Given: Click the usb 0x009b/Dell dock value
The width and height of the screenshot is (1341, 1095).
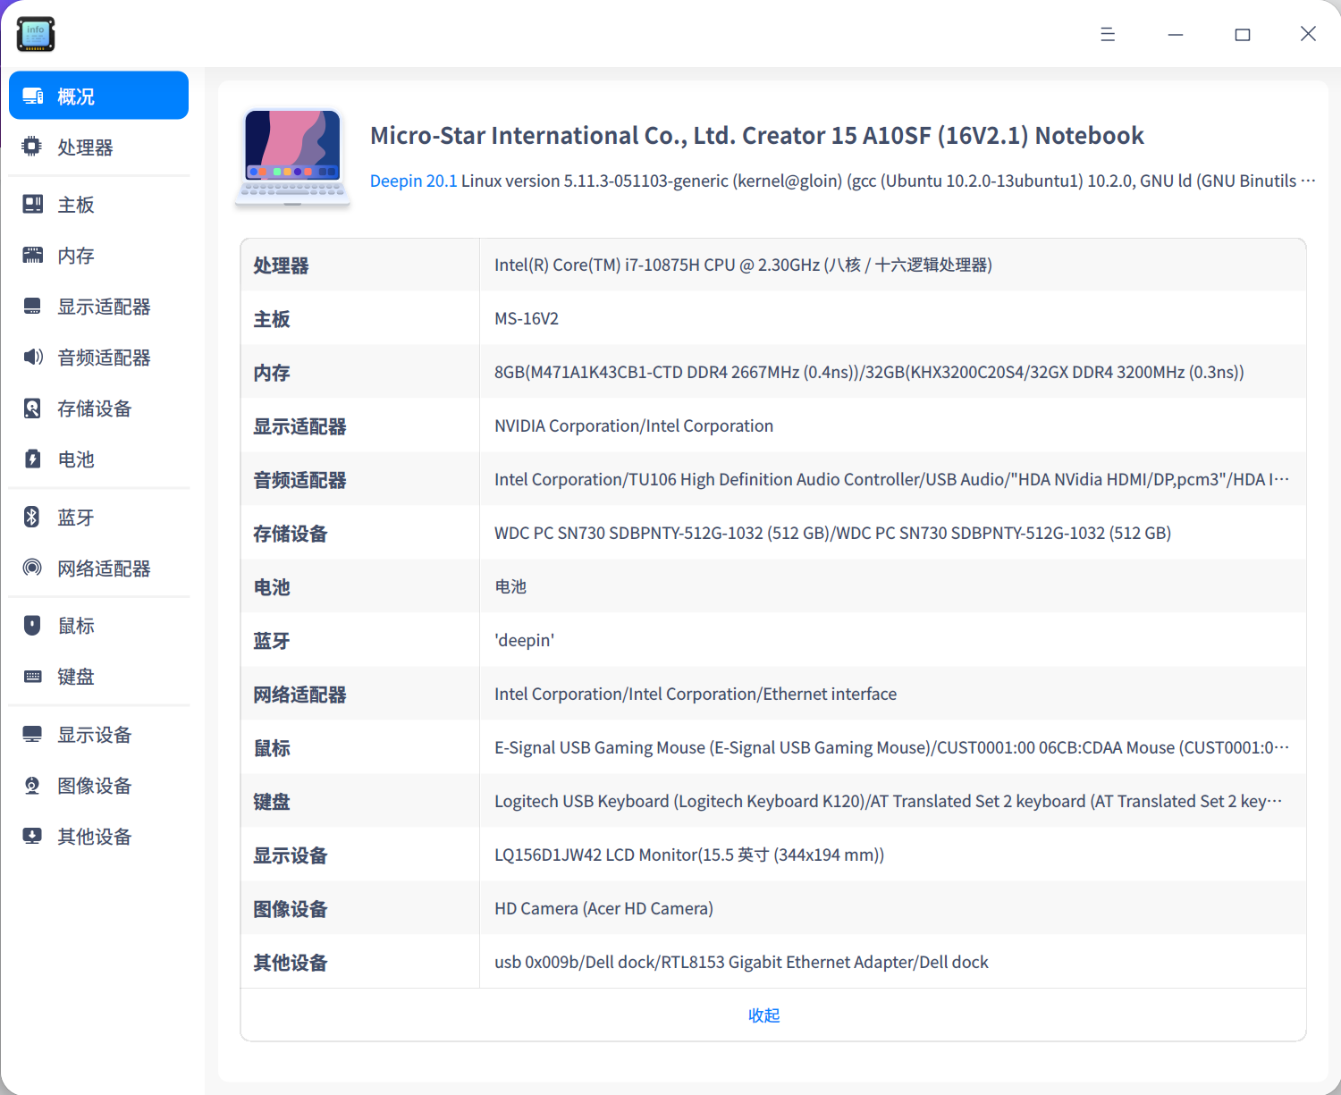Looking at the screenshot, I should pos(742,962).
